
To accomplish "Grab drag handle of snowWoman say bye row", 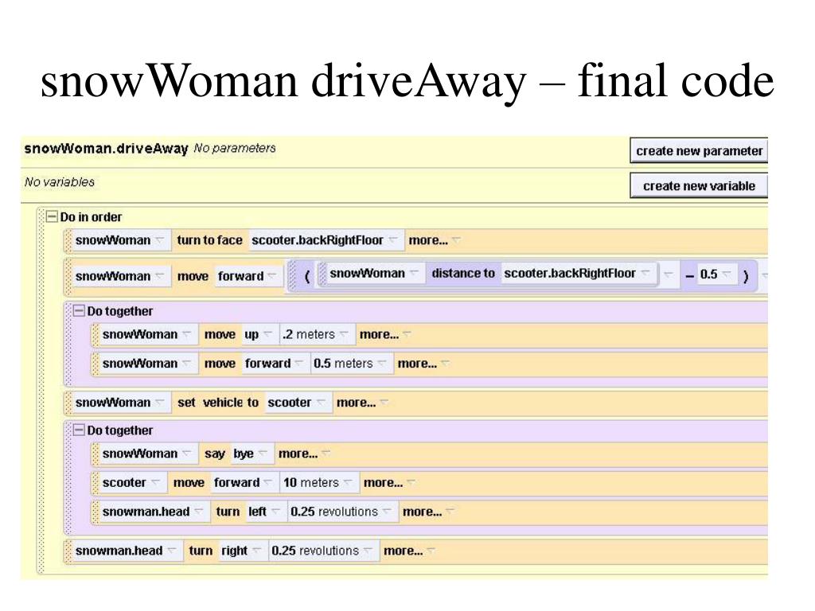I will tap(94, 453).
